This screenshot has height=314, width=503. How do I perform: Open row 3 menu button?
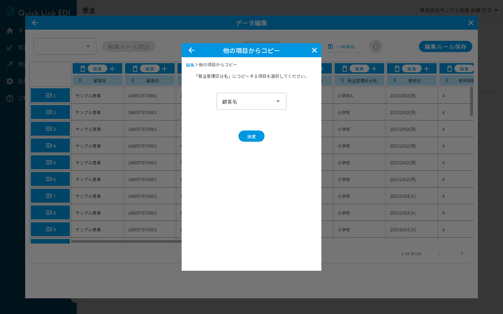50,129
